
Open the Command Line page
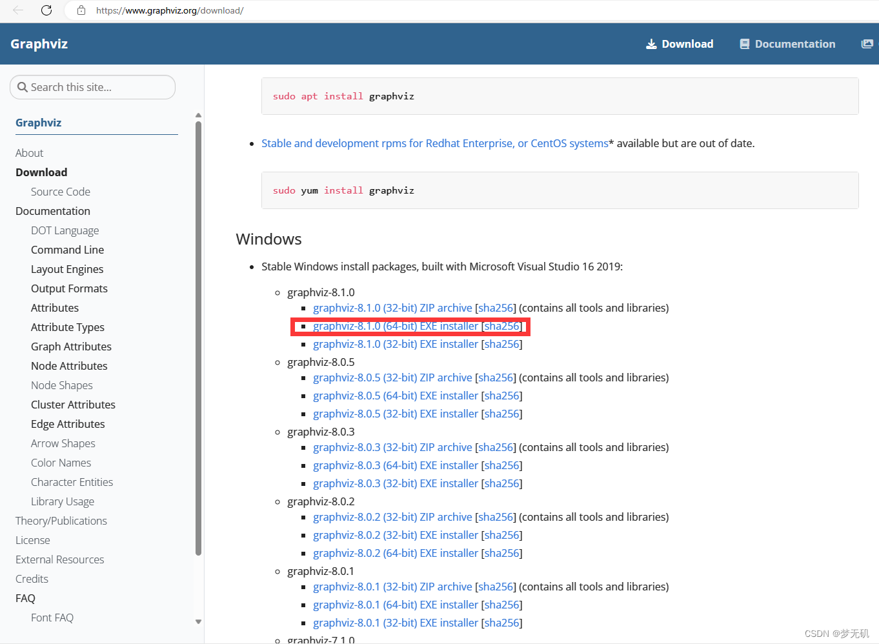(x=68, y=250)
